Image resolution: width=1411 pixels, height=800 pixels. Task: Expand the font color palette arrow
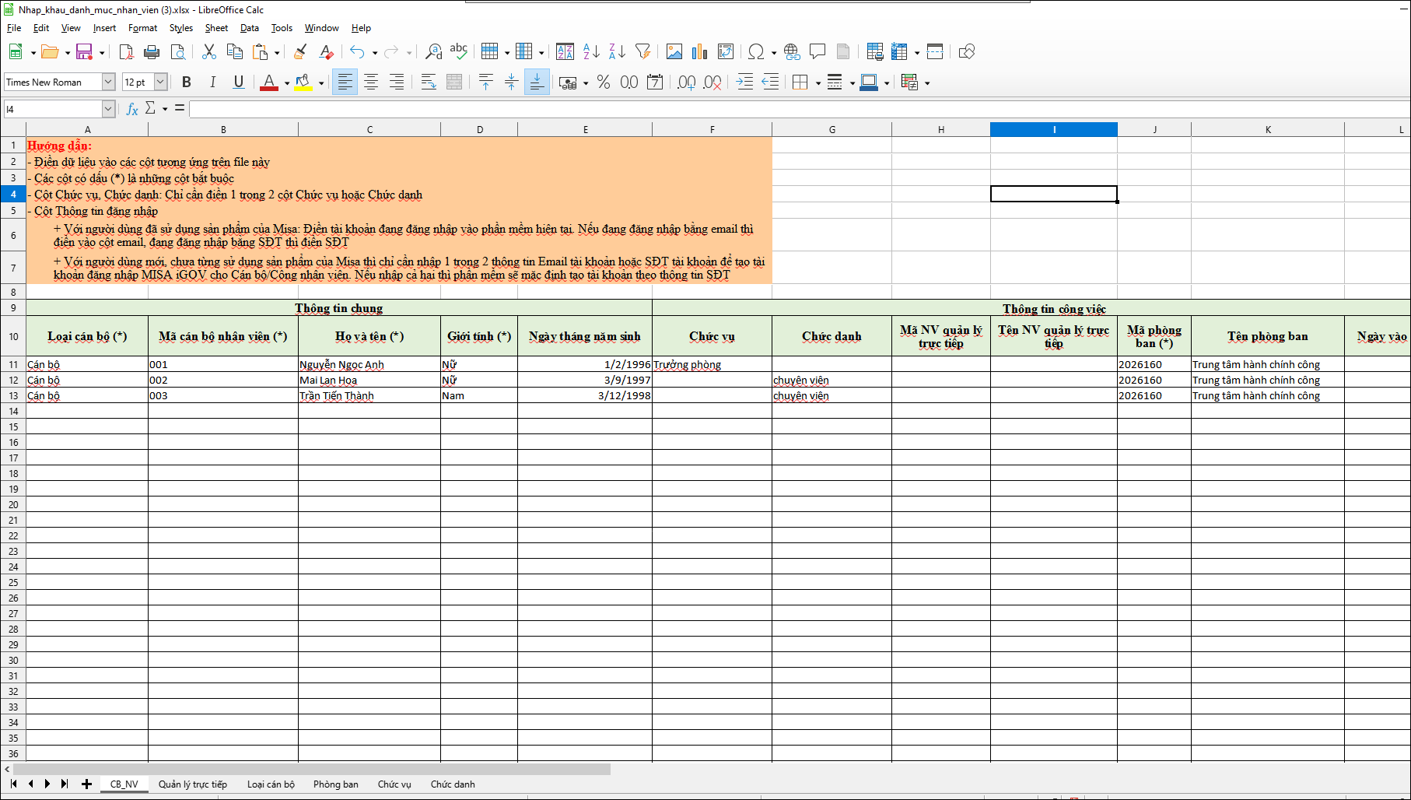pyautogui.click(x=287, y=82)
